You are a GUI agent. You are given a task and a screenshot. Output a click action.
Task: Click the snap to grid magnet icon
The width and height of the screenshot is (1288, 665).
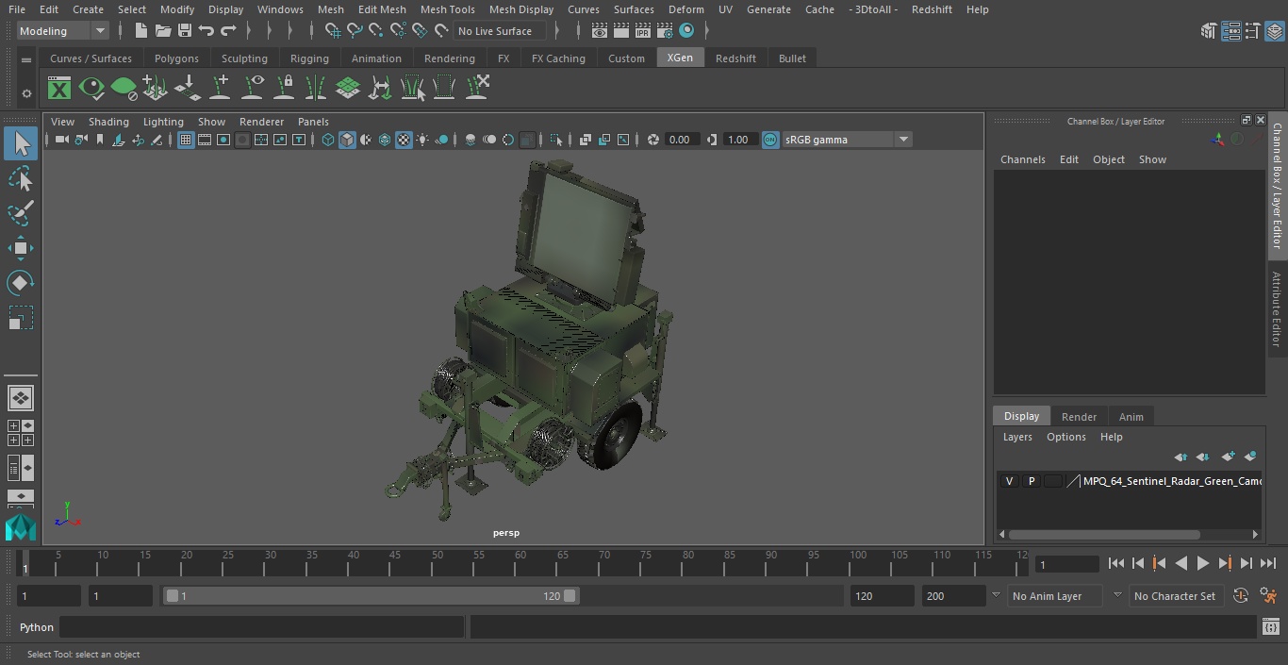coord(332,31)
